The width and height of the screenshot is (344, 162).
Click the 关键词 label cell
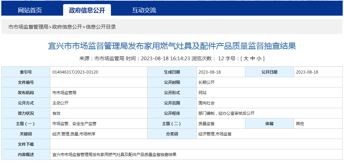[x=26, y=134]
